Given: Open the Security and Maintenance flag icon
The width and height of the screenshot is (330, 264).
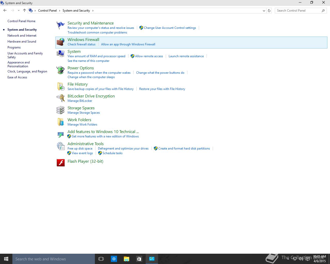Looking at the screenshot, I should coord(61,25).
